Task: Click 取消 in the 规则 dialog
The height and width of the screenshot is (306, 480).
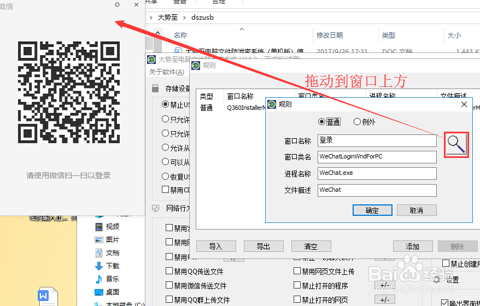Action: coord(417,210)
